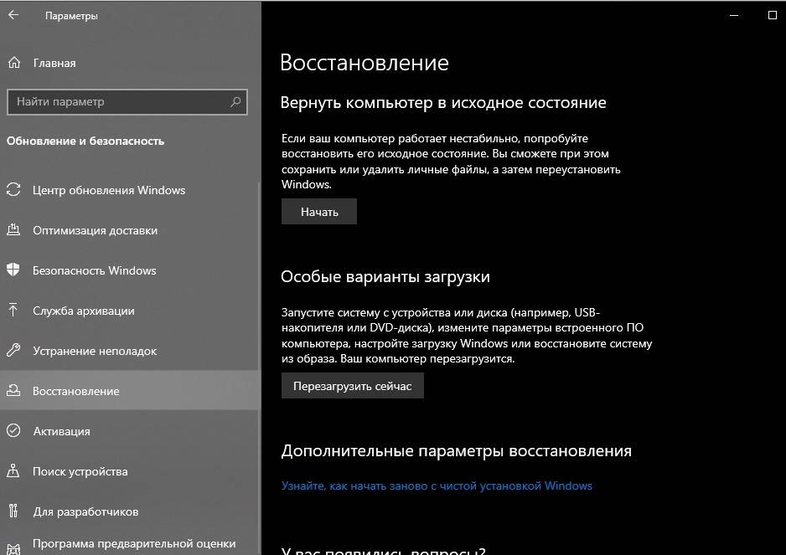The image size is (786, 555).
Task: Open Центр обновления Windows via its sync icon
Action: 13,190
